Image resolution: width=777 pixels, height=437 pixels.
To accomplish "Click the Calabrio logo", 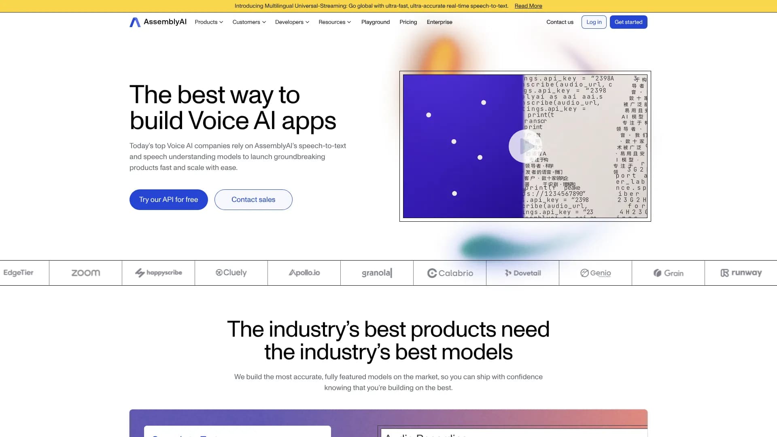I will tap(450, 273).
